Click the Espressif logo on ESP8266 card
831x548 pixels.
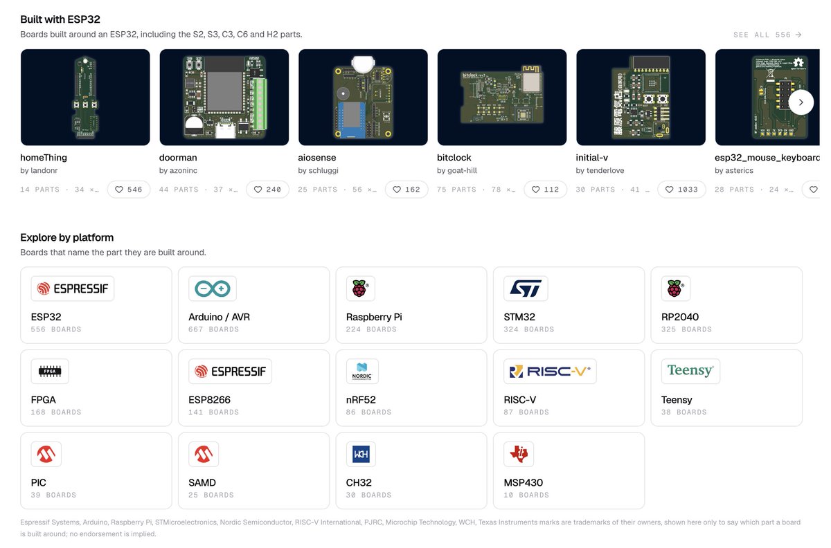pos(230,372)
